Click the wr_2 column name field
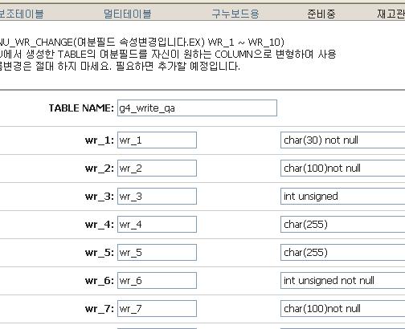 (x=157, y=168)
